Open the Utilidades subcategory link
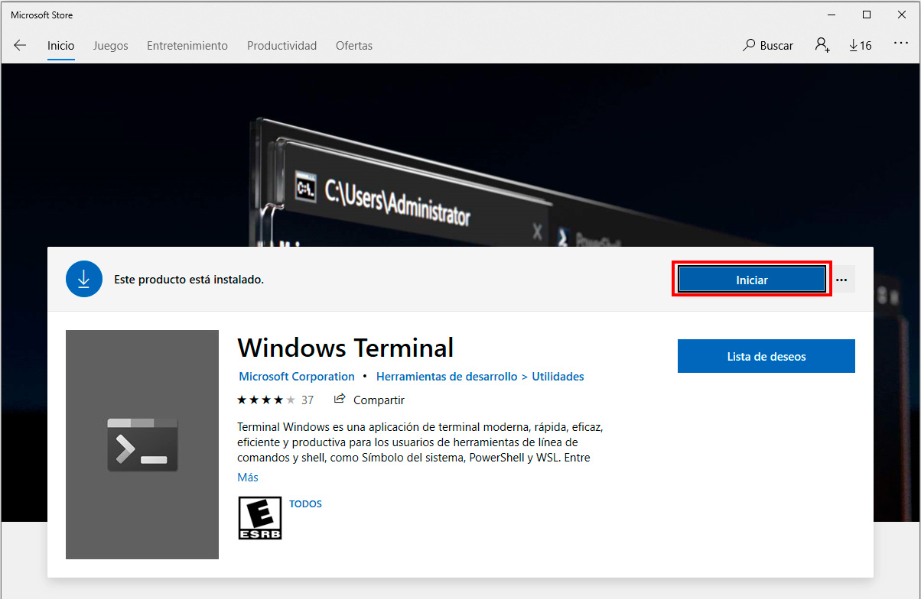The image size is (921, 599). pos(558,377)
